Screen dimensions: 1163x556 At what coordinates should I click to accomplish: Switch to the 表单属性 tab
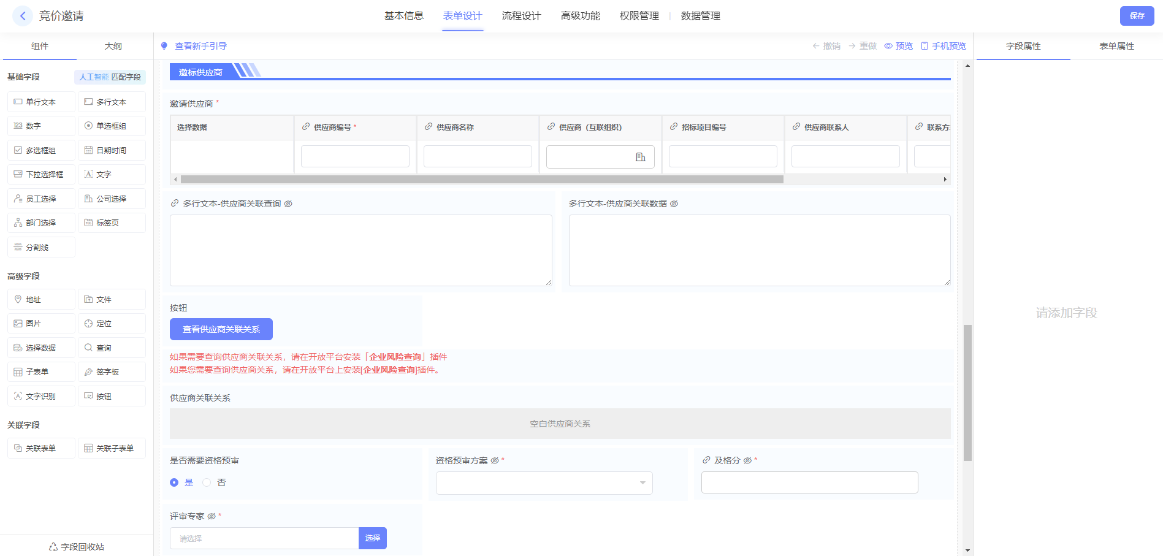(1116, 46)
